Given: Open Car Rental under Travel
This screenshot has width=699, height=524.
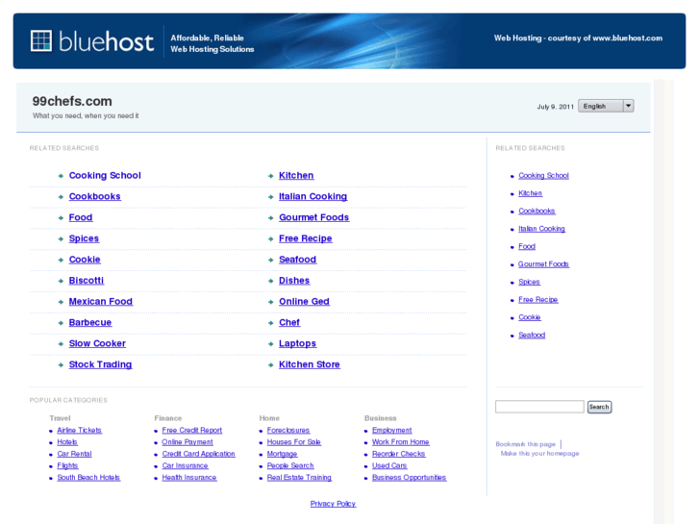Looking at the screenshot, I should (x=74, y=454).
